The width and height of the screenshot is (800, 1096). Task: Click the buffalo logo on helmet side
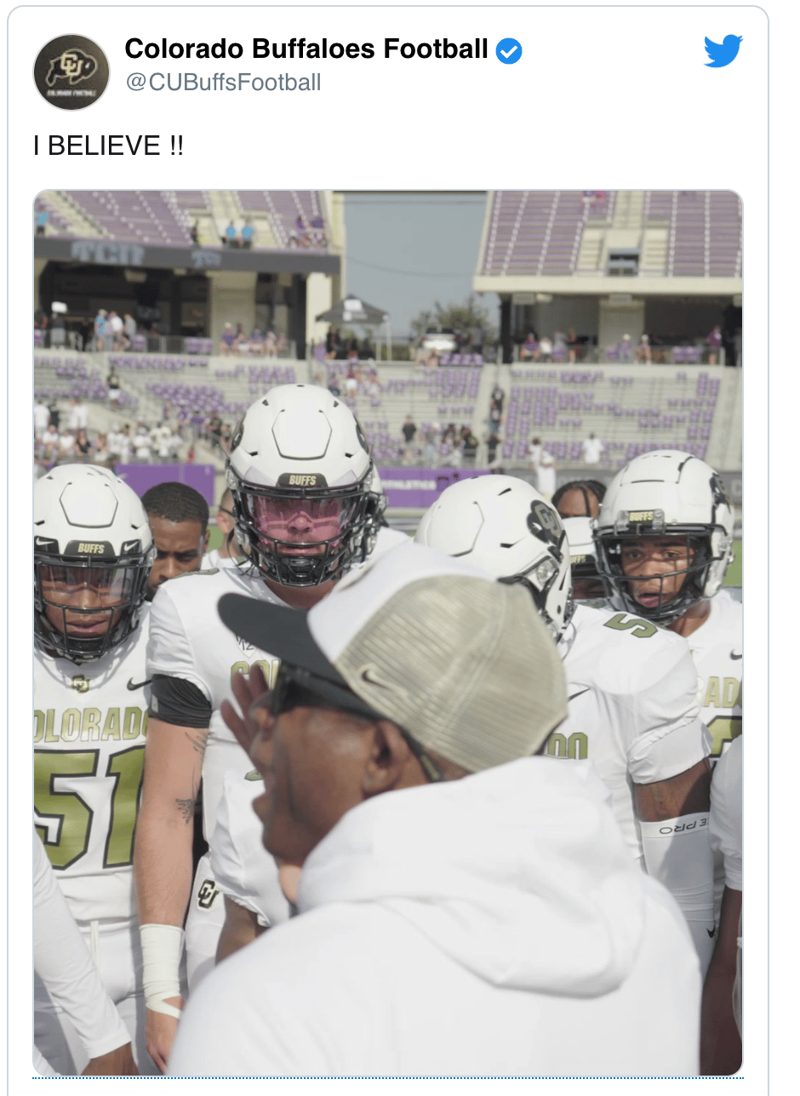546,520
